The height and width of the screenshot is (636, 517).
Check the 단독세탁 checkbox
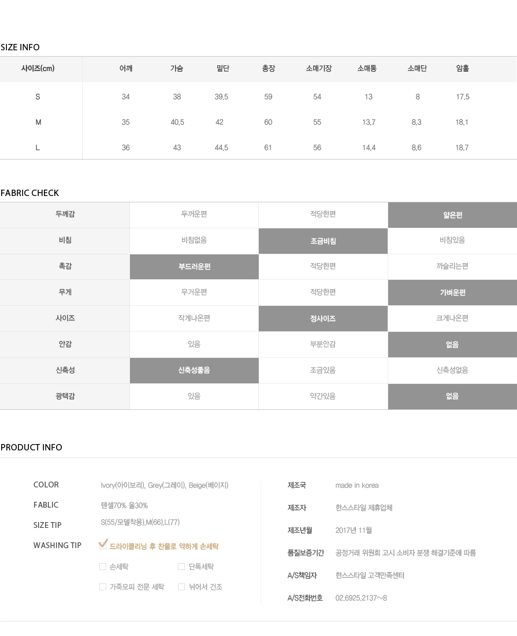point(181,567)
